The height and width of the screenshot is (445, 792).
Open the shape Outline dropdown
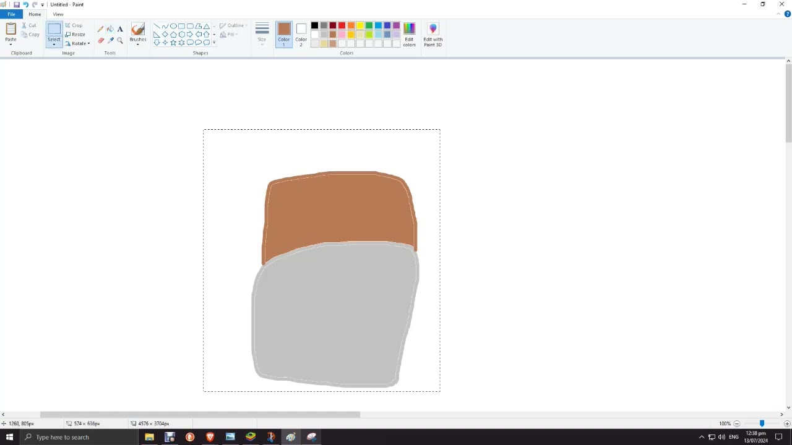point(233,26)
